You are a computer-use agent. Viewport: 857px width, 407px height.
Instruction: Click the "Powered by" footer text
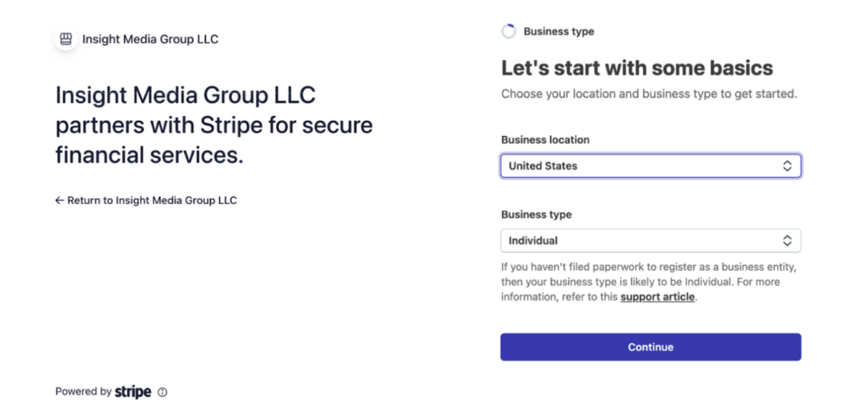pos(83,391)
